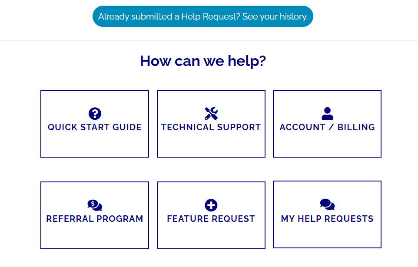Select the dollar speech bubble referral icon
This screenshot has height=267, width=418.
point(95,205)
